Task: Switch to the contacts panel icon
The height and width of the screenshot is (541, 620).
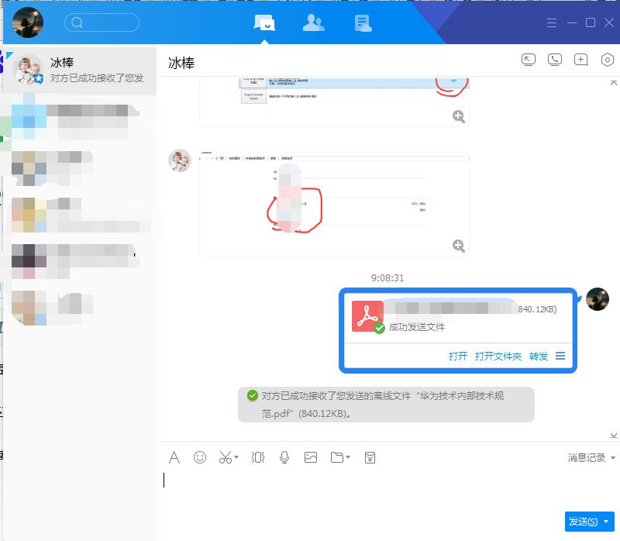Action: pos(313,23)
